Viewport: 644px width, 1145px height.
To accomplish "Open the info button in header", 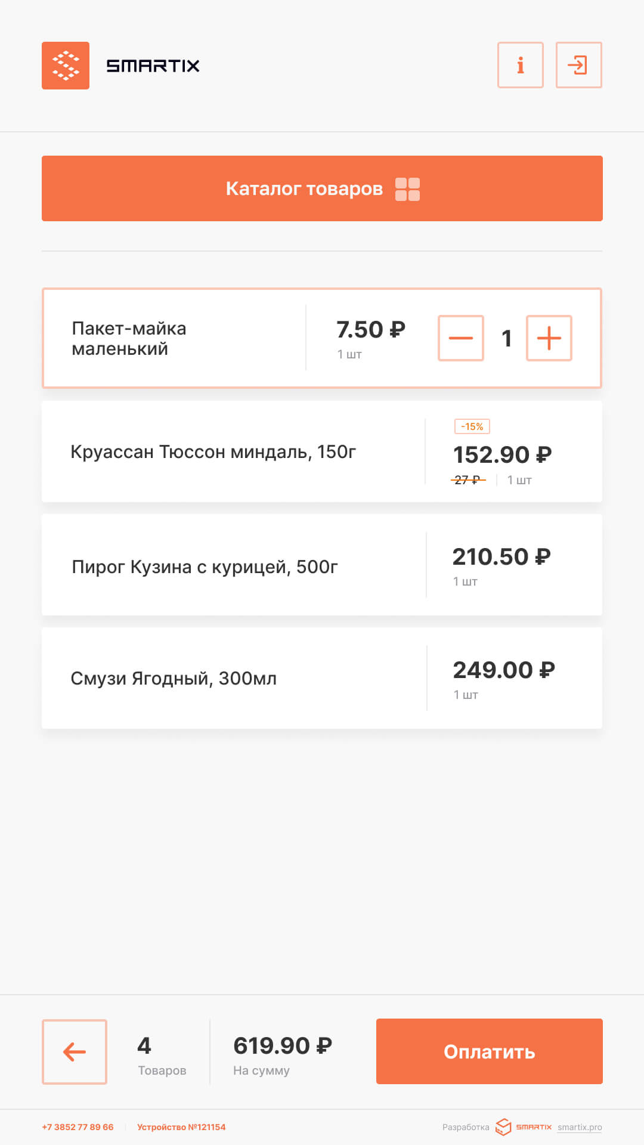I will pos(520,65).
